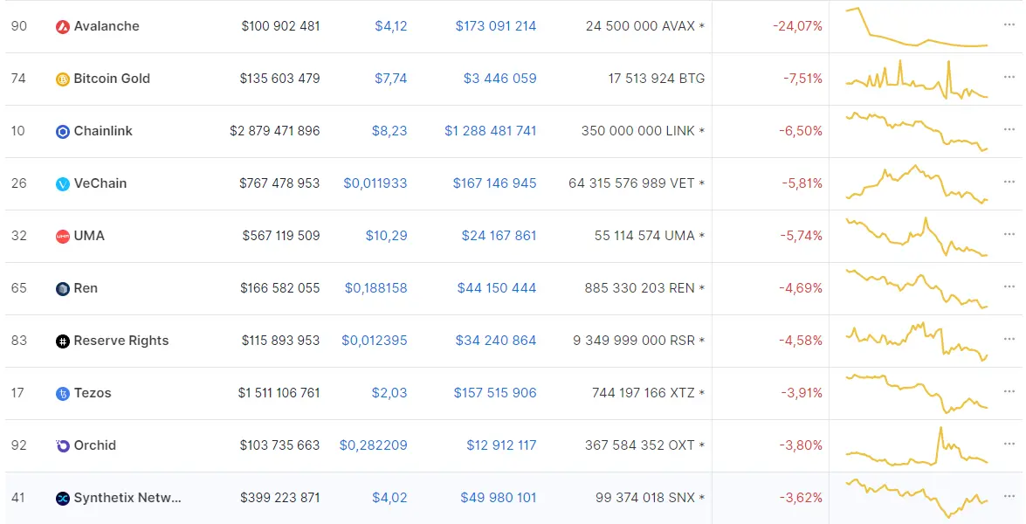Open the VeChain coin name link
The width and height of the screenshot is (1026, 524).
point(100,183)
